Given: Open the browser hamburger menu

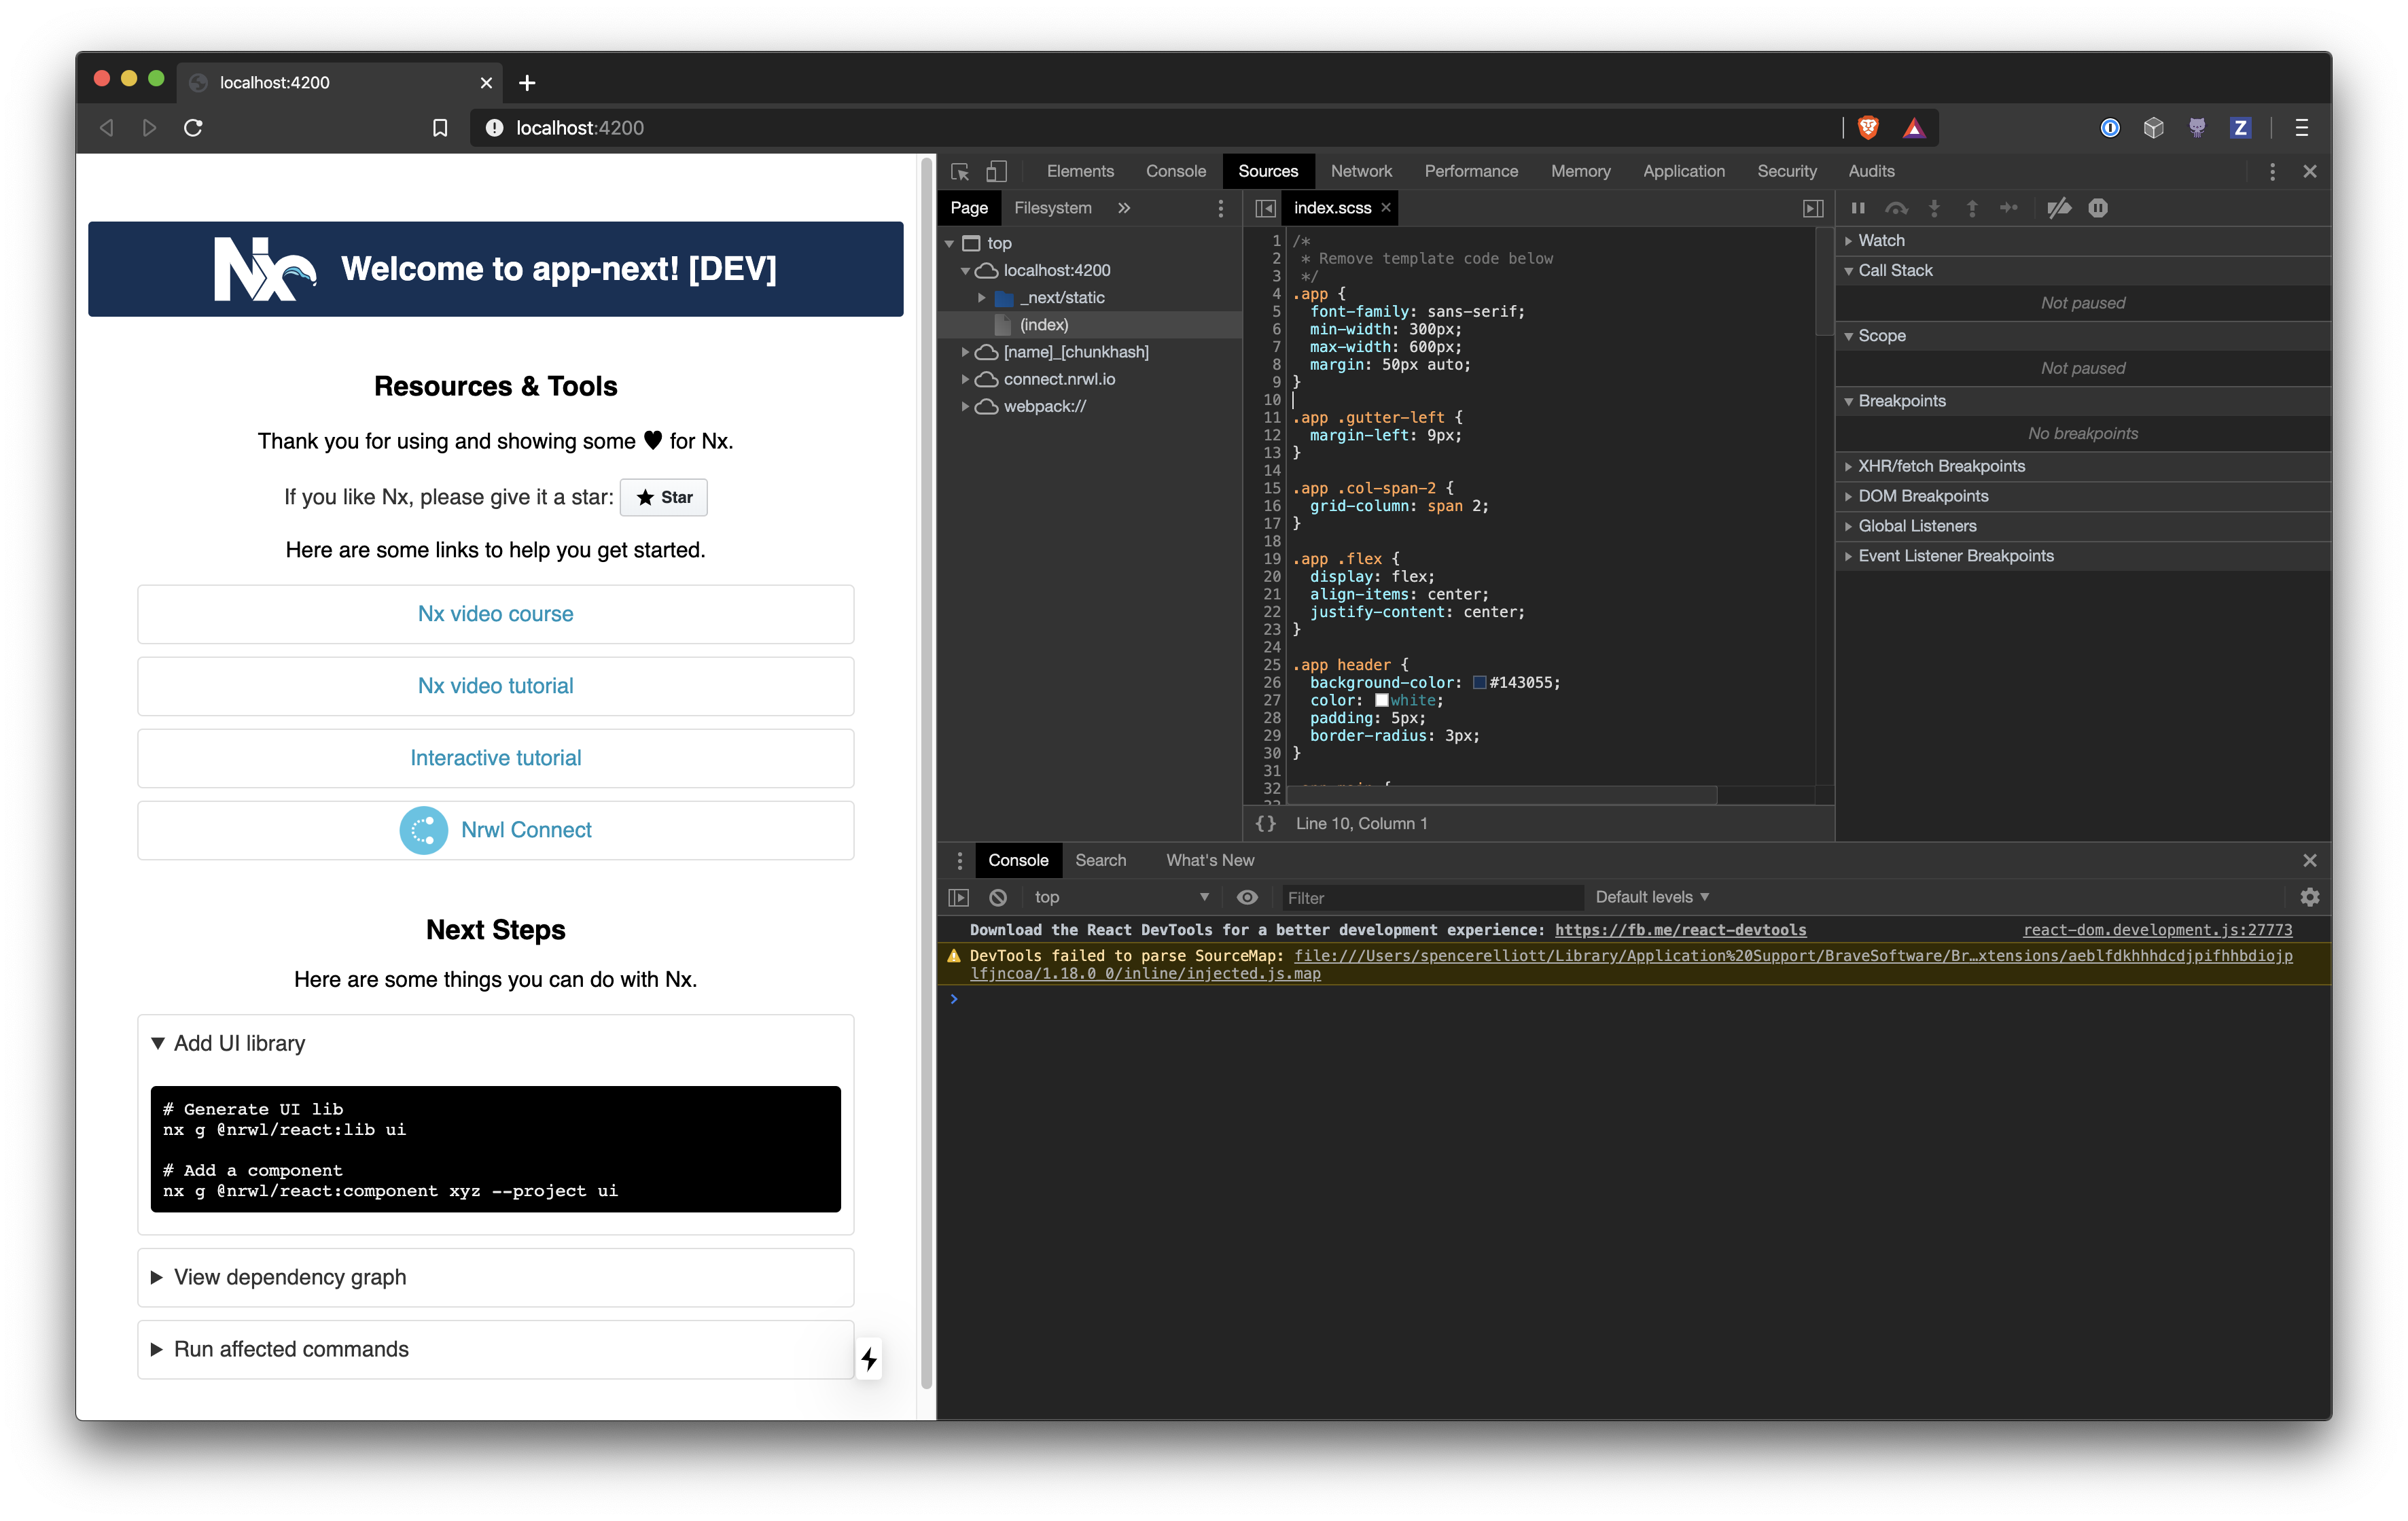Looking at the screenshot, I should (x=2302, y=127).
